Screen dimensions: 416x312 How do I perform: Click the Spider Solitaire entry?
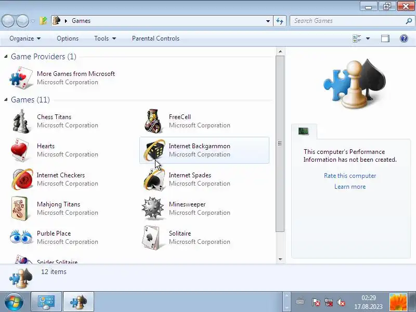click(x=57, y=262)
